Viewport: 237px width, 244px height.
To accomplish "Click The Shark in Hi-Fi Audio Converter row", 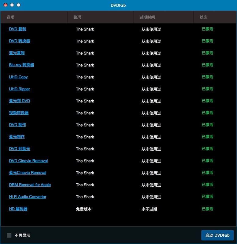I will 85,197.
